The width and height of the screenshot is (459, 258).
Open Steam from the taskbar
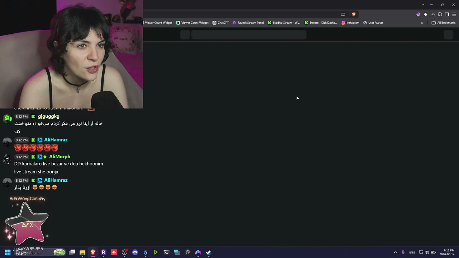click(x=208, y=252)
